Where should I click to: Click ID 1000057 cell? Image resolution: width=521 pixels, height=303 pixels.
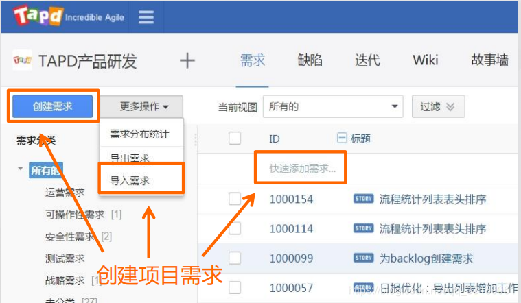pos(291,288)
